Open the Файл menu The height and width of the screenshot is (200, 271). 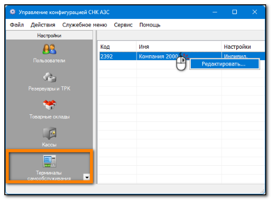click(x=17, y=25)
